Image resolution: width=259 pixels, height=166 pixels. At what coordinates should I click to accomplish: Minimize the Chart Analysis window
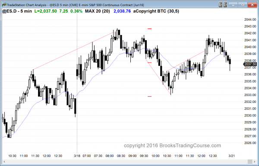[233, 5]
